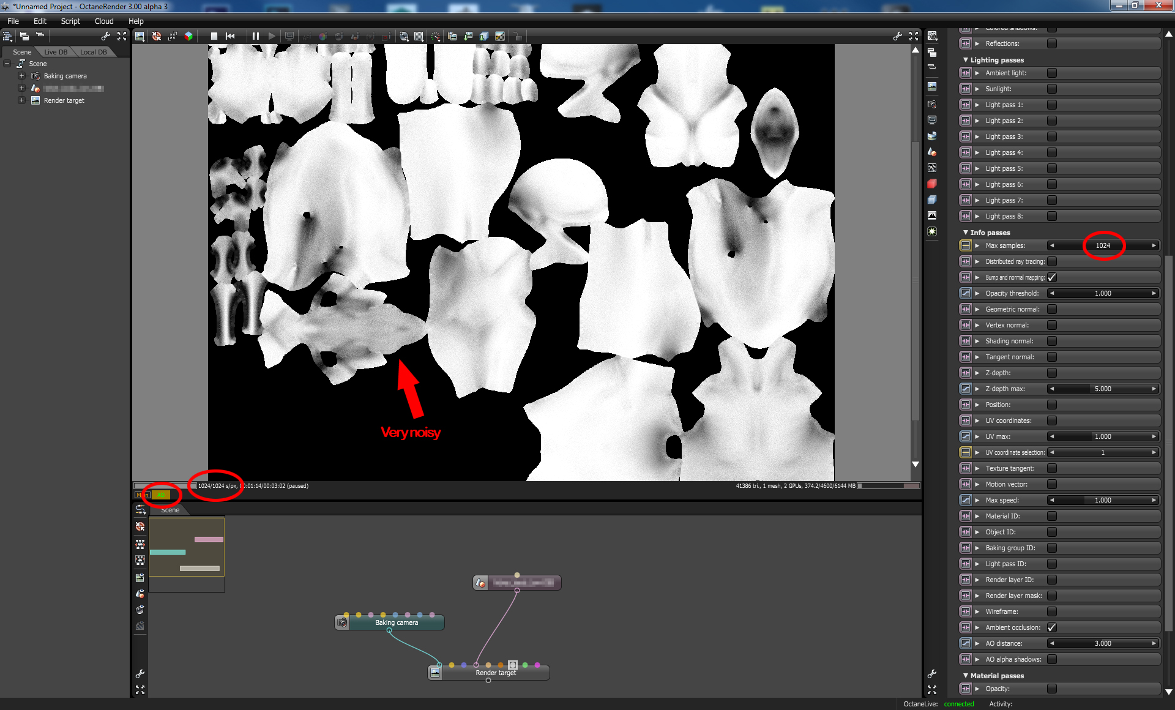The height and width of the screenshot is (710, 1175).
Task: Click the Max samples value field
Action: click(x=1102, y=245)
